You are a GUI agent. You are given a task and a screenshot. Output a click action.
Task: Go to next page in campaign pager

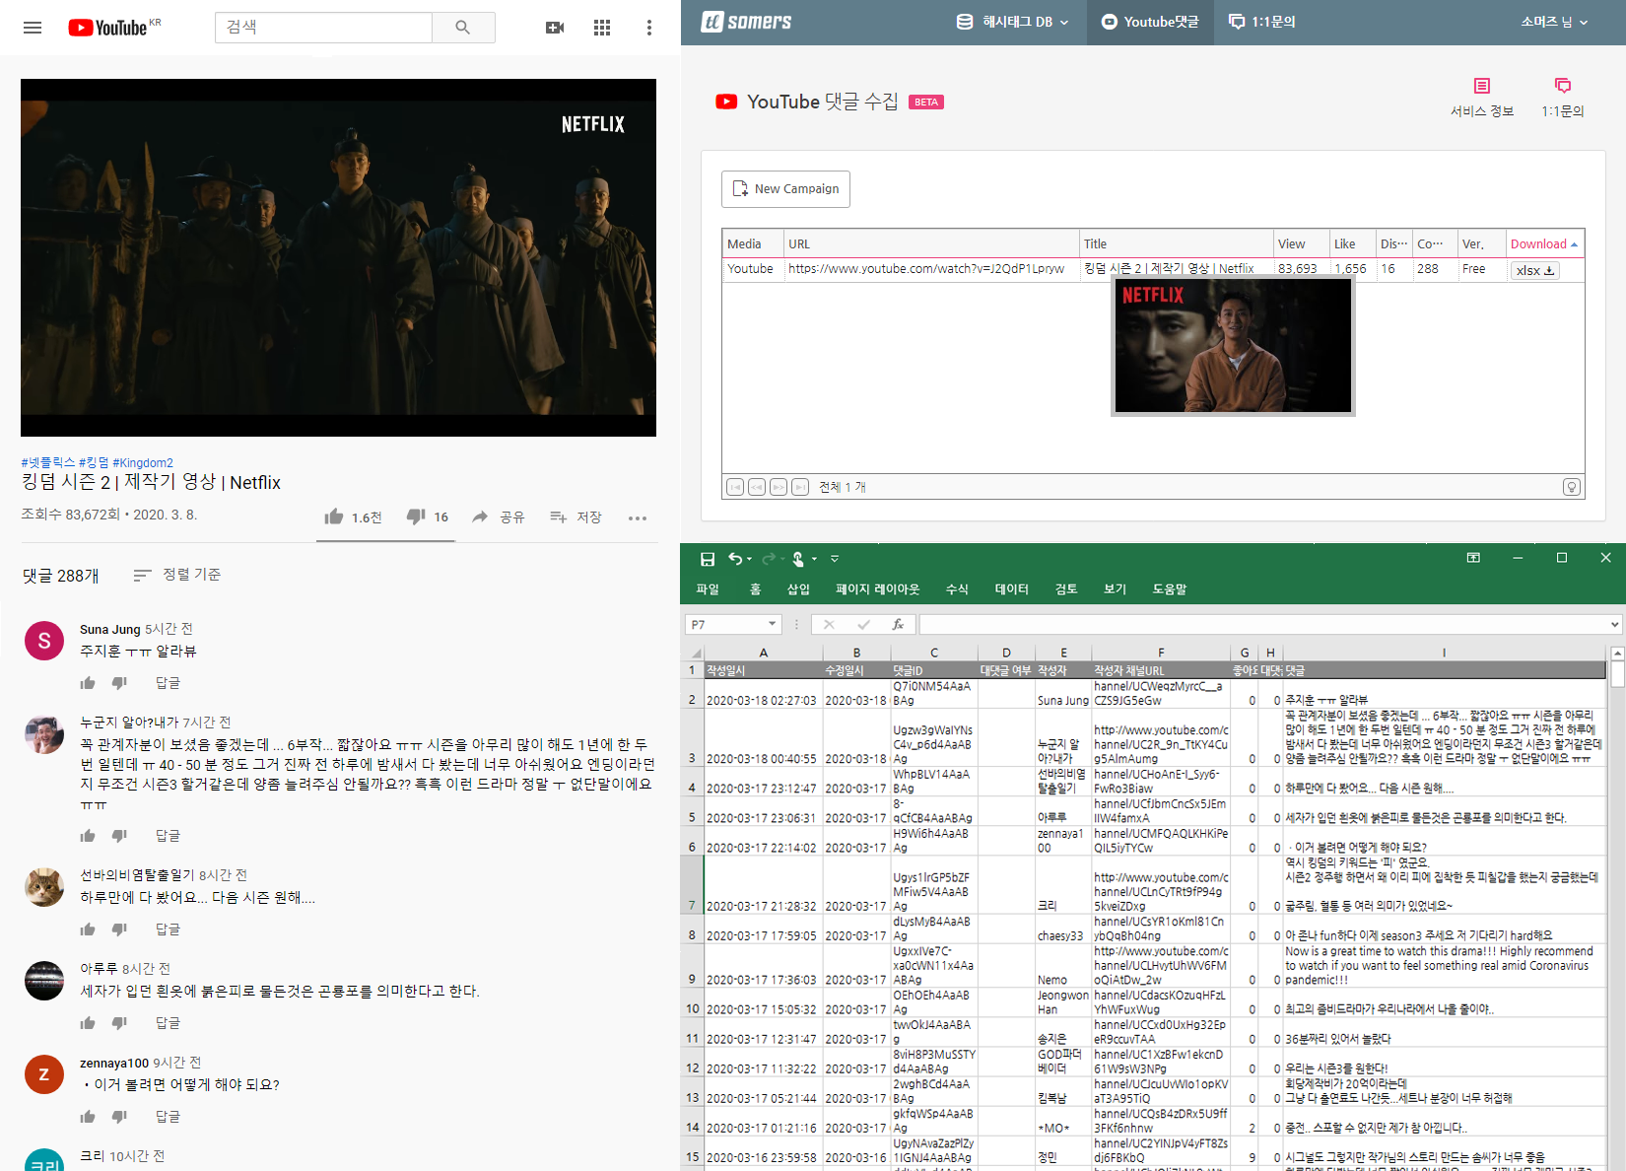(x=779, y=487)
